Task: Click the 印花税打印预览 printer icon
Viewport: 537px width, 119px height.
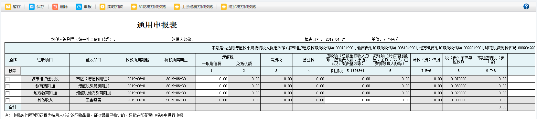Action: click(134, 6)
